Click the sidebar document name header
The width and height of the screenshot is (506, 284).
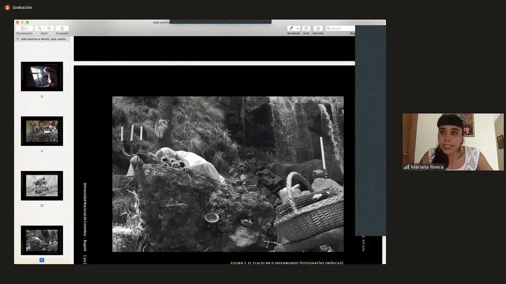click(x=44, y=39)
